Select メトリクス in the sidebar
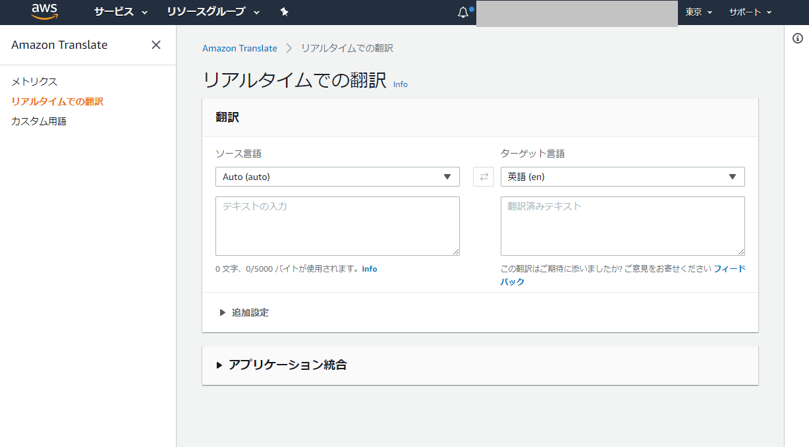 33,81
